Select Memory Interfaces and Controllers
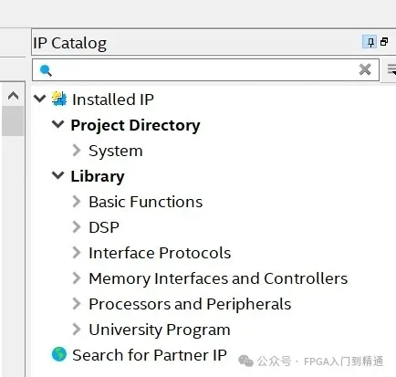This screenshot has width=396, height=377. [218, 278]
